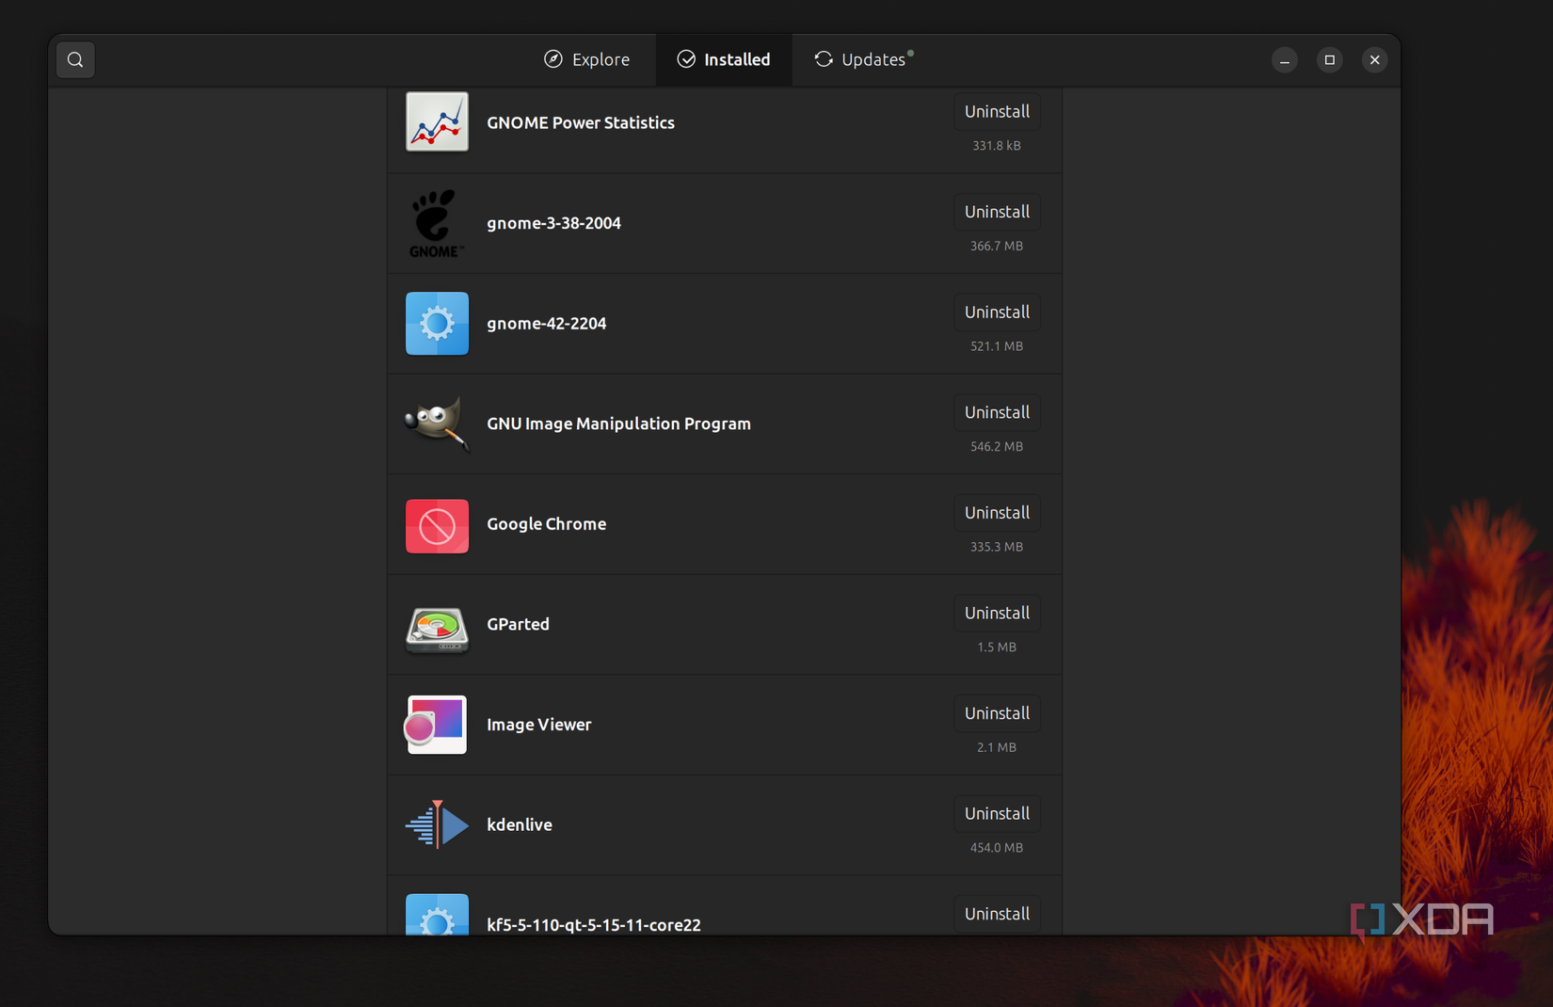
Task: Click the kf5-5-110-qt gear icon
Action: pyautogui.click(x=437, y=919)
